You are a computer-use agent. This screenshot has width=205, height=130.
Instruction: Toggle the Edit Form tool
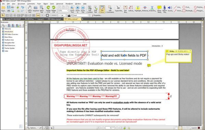pos(102,9)
